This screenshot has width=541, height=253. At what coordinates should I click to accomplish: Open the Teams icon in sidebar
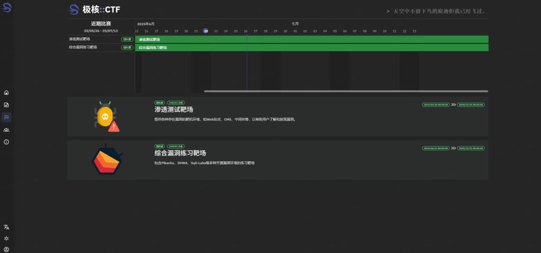(6, 130)
